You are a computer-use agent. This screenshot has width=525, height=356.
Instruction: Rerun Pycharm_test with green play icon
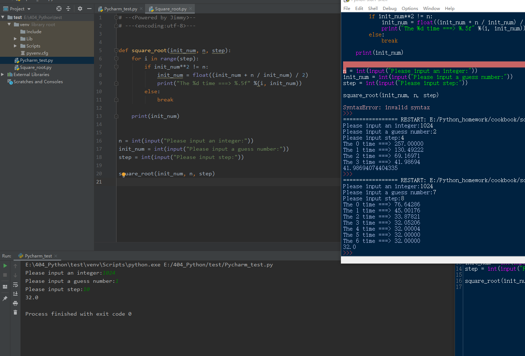coord(5,266)
